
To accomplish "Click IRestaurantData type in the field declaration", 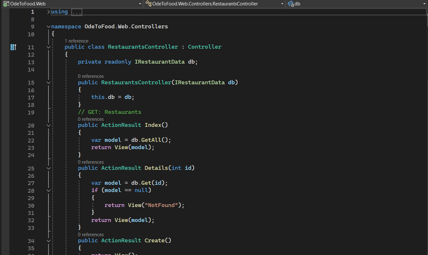I will (160, 62).
